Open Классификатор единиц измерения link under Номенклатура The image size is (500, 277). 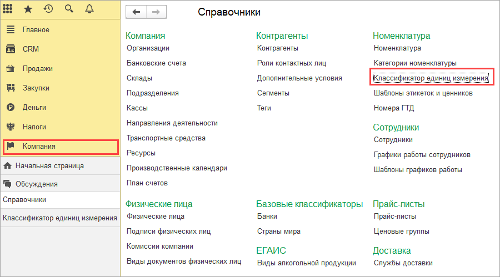(431, 78)
